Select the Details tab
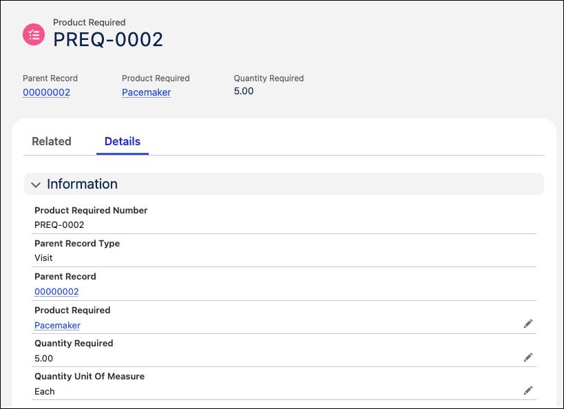Screen dimensions: 564x409 coord(122,141)
